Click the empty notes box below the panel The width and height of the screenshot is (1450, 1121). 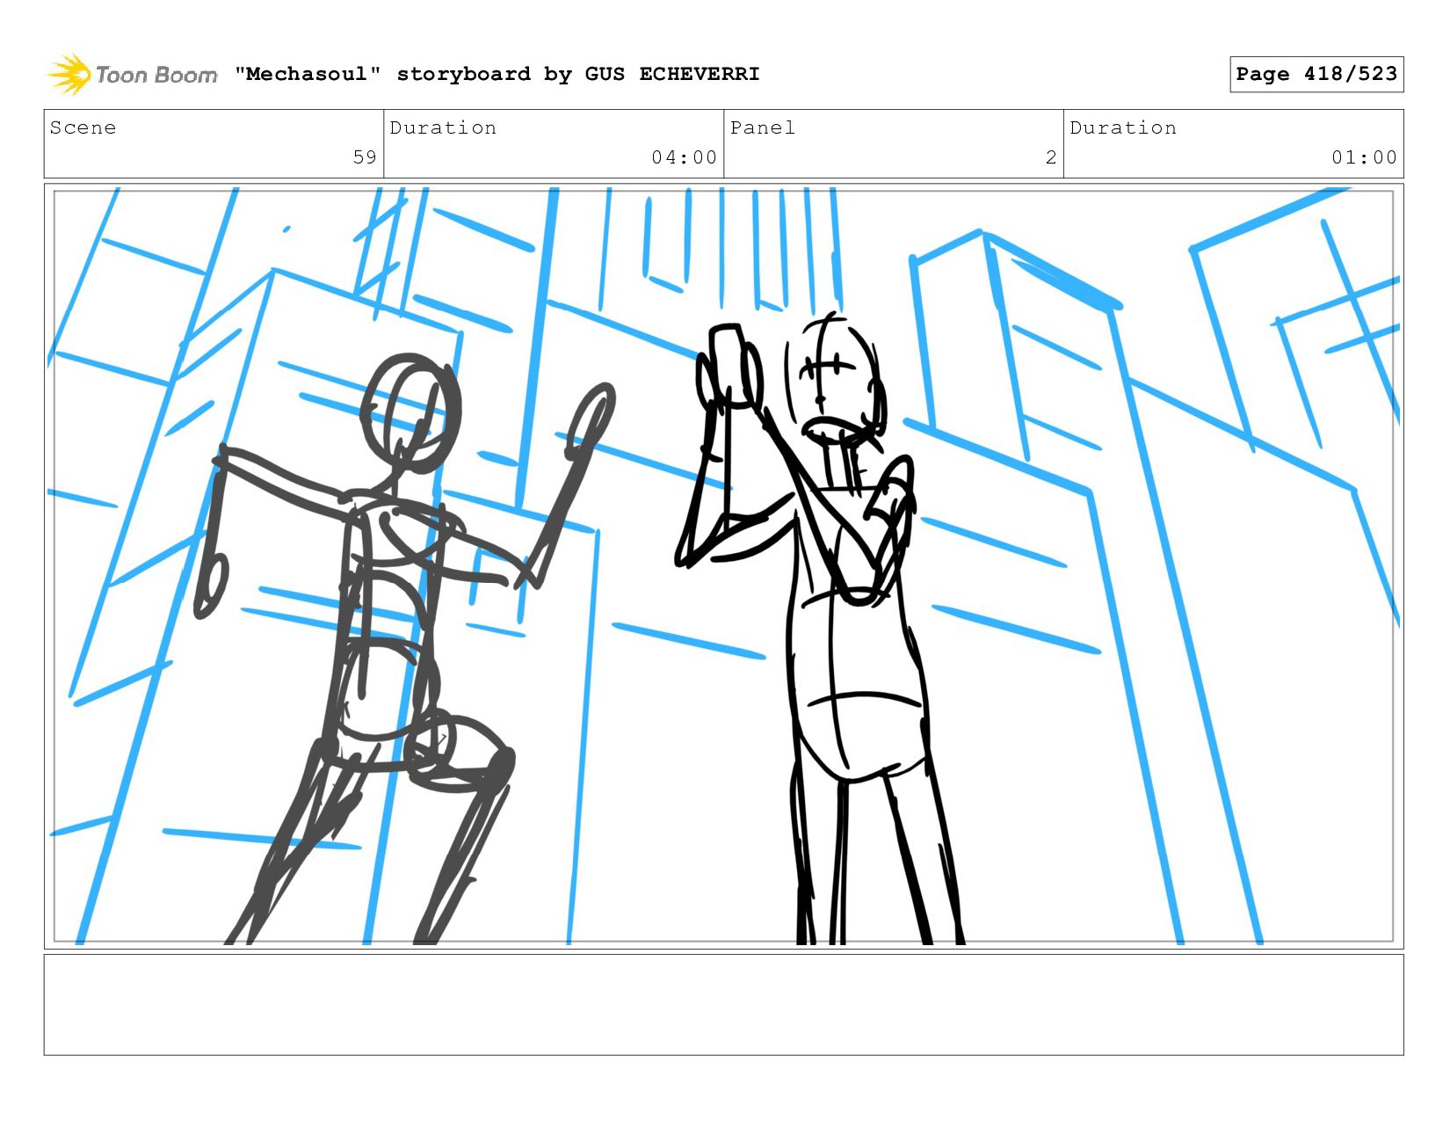(724, 1005)
